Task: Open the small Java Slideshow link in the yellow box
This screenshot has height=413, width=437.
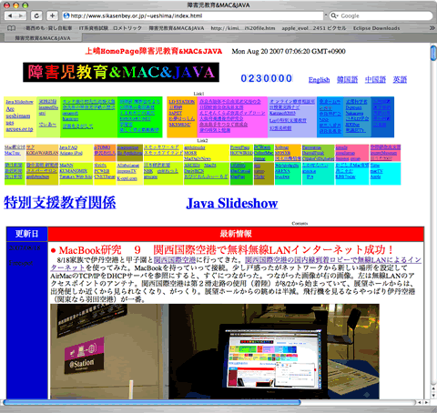Action: tap(19, 102)
